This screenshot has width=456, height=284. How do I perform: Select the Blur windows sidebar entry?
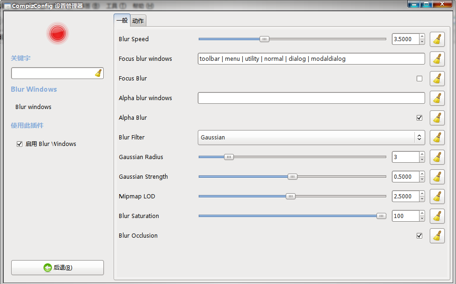[34, 107]
